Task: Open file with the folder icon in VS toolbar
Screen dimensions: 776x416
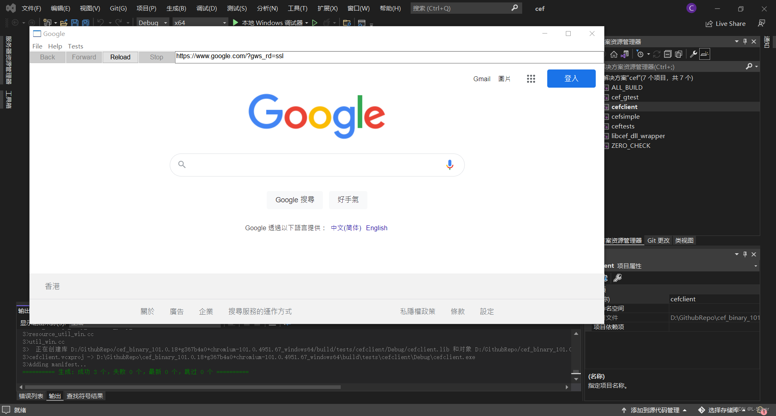Action: coord(64,23)
